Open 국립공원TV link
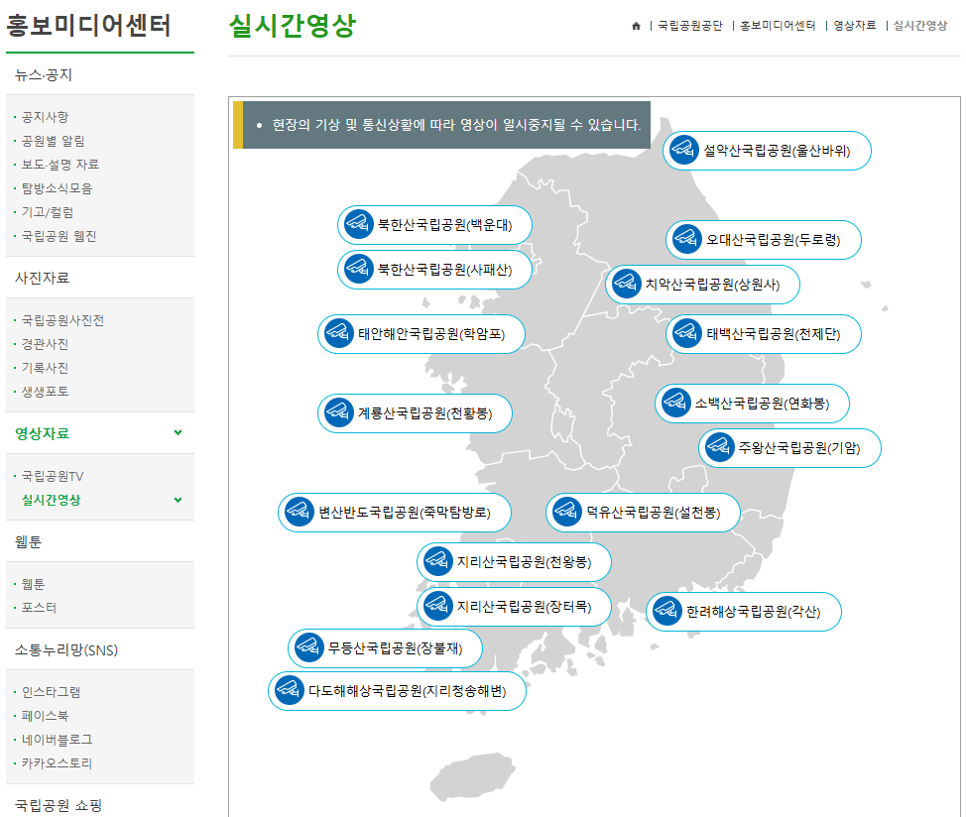The image size is (966, 817). pos(53,476)
